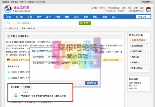
Task: Expand the 快捷导航 dropdown
Action: click(143, 17)
